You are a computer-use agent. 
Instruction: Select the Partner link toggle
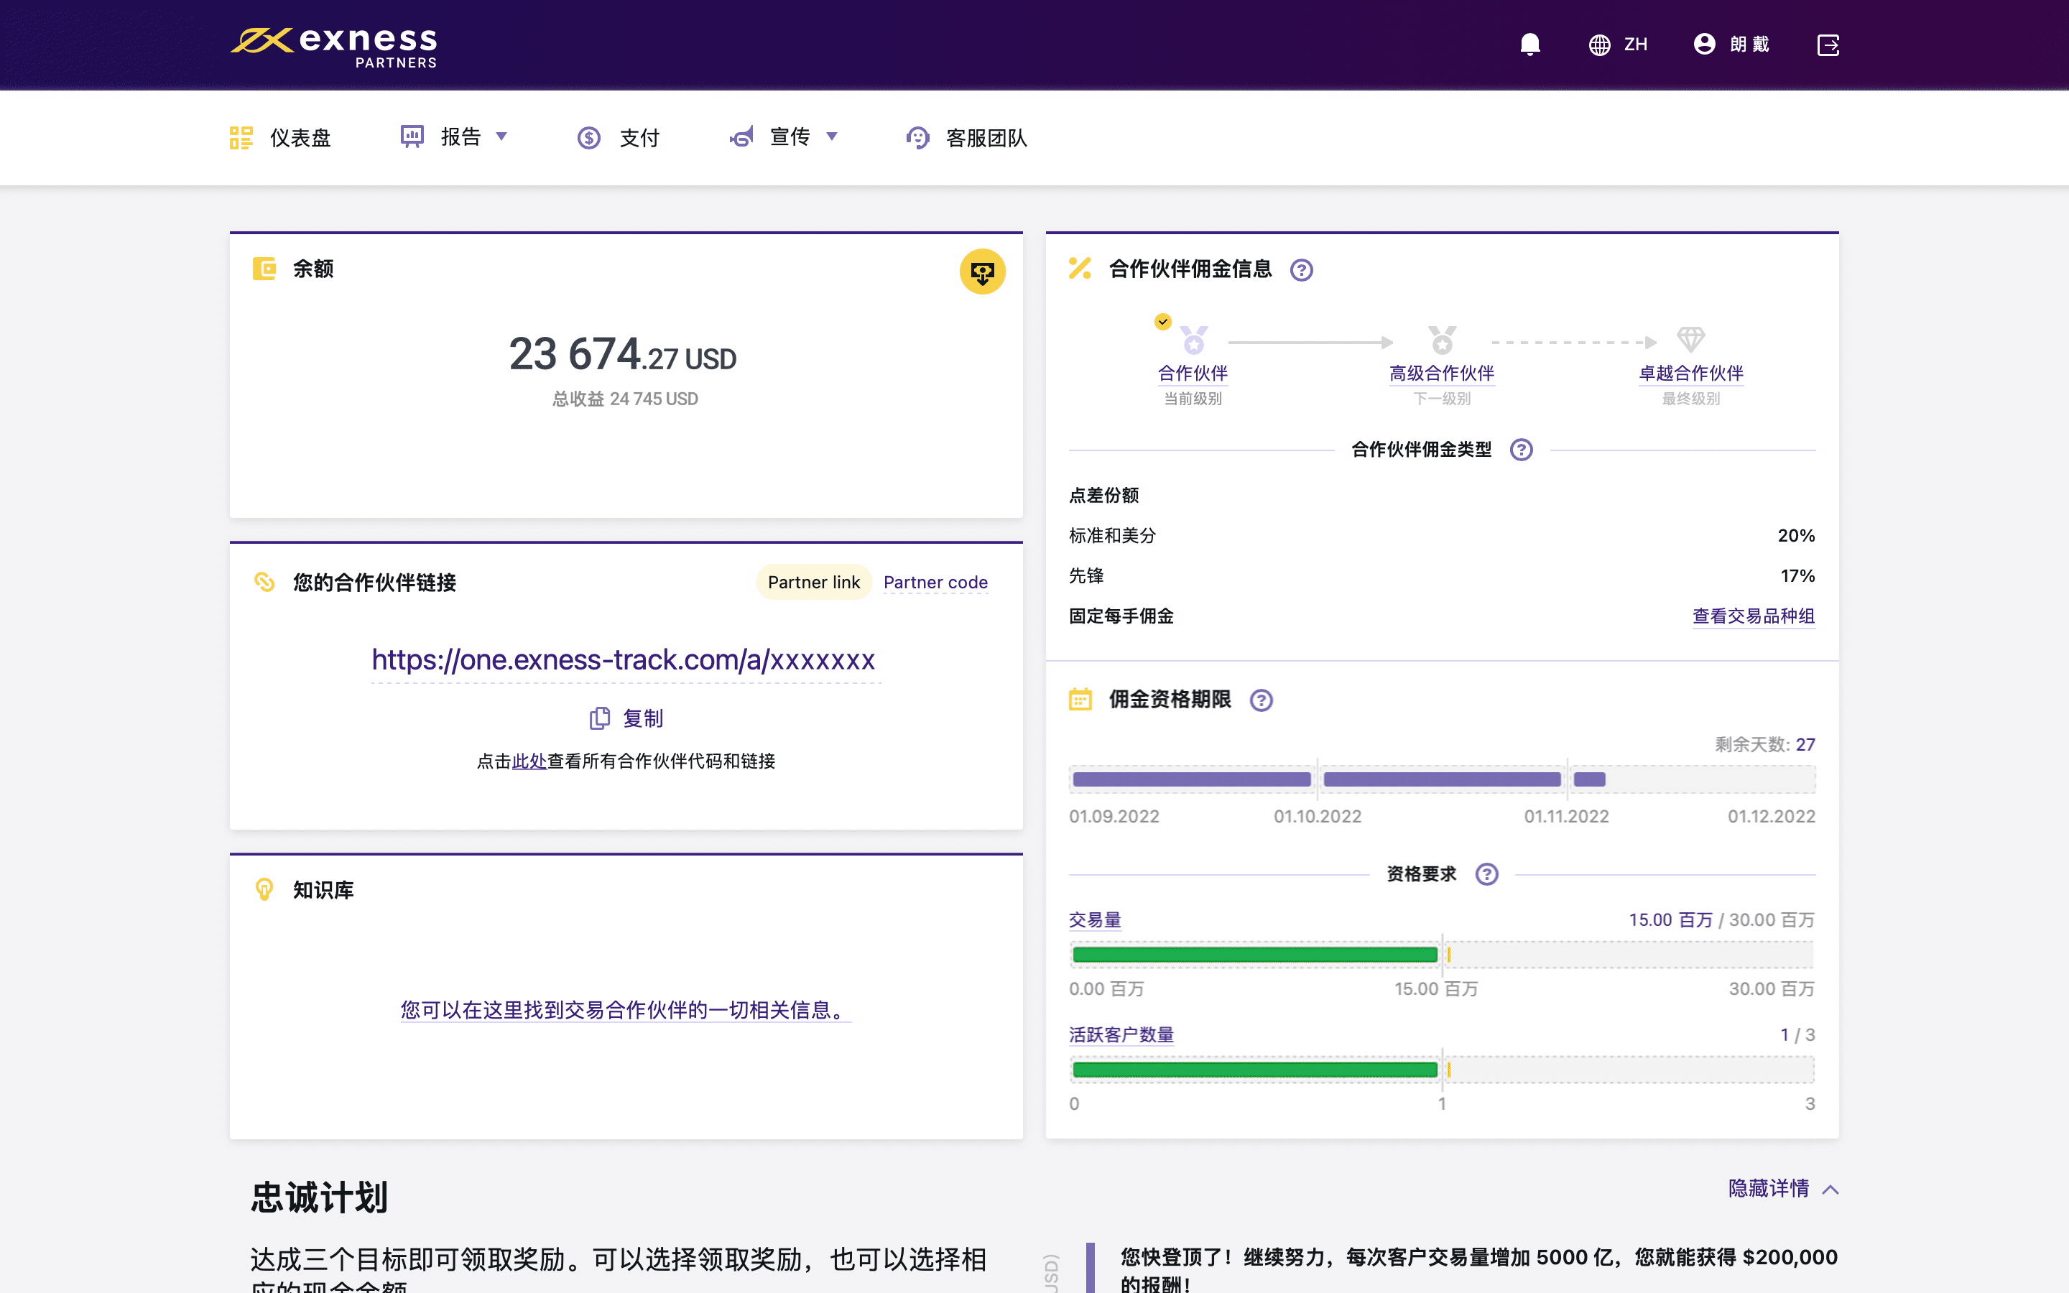pyautogui.click(x=813, y=583)
